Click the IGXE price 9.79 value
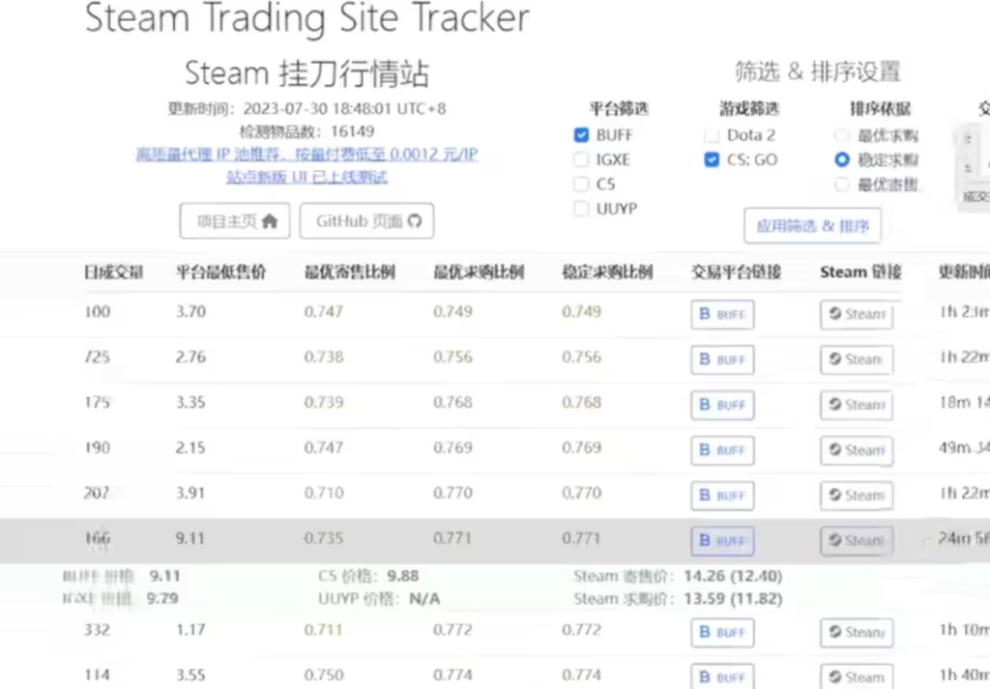 (x=162, y=598)
